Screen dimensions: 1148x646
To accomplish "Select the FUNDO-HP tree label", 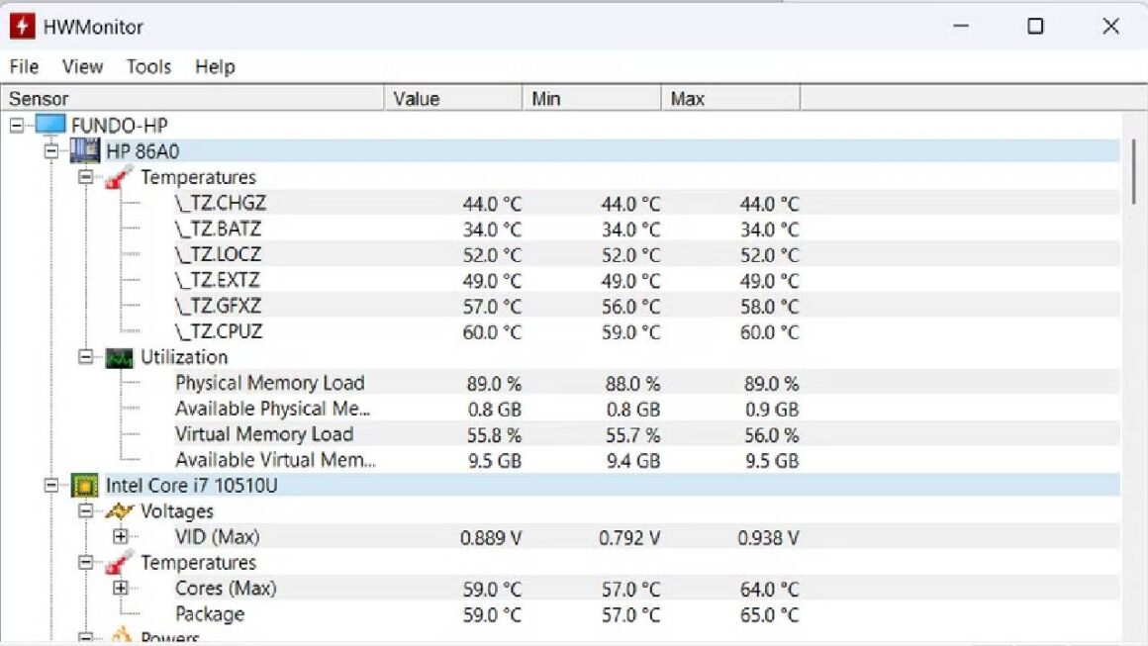I will 120,126.
